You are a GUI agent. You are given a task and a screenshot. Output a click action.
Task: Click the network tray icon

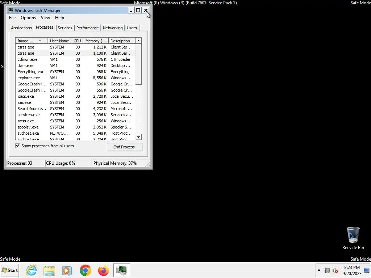pos(327,270)
